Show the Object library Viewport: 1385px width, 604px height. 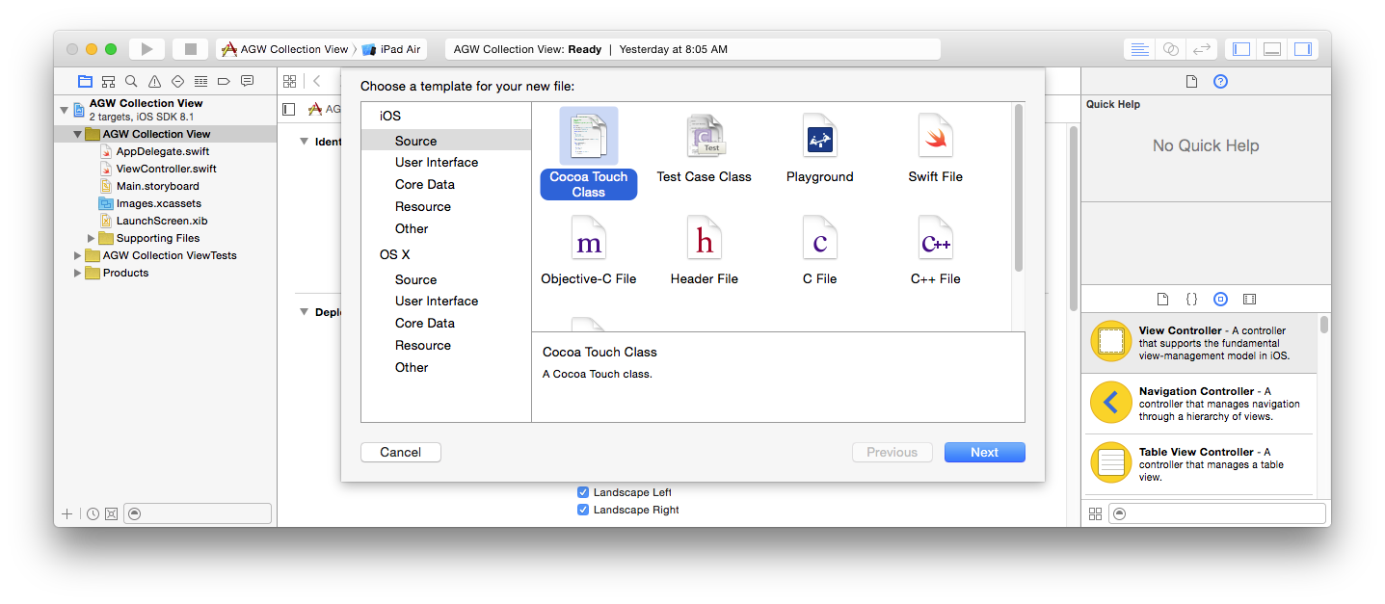pos(1220,300)
